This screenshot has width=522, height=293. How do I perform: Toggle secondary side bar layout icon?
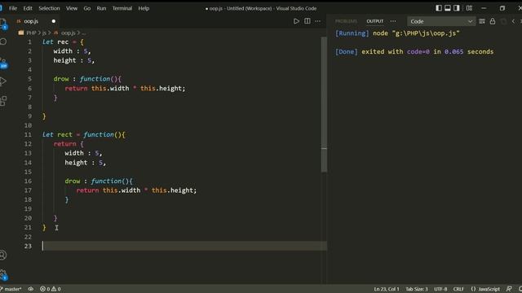pos(457,8)
